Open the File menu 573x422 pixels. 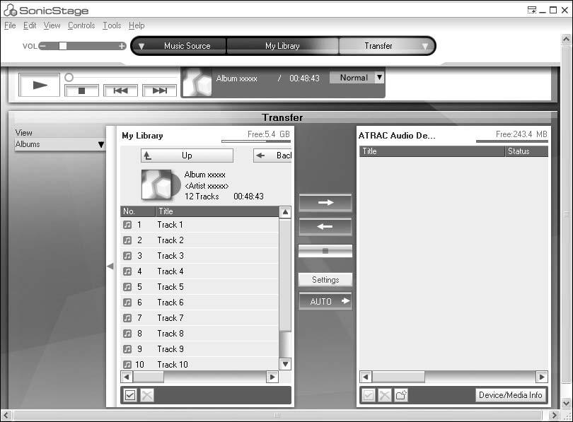click(x=10, y=25)
